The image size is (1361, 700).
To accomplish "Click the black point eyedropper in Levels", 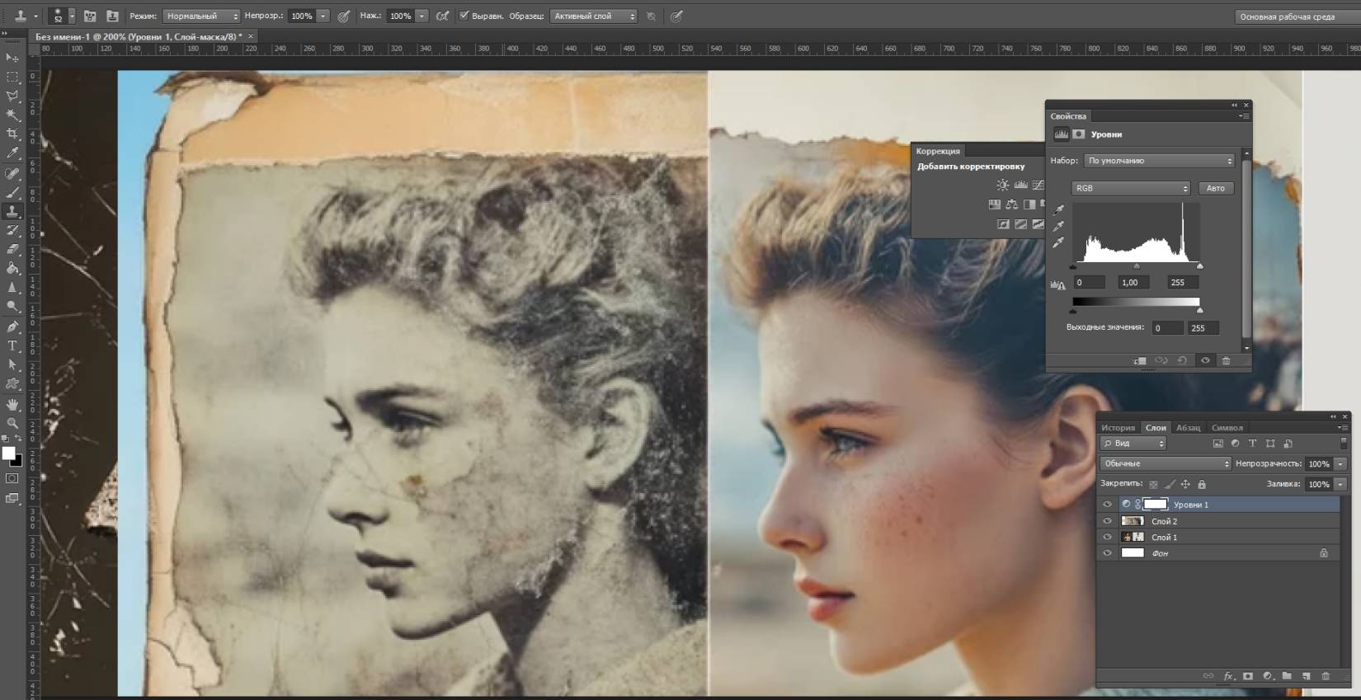I will tap(1058, 210).
